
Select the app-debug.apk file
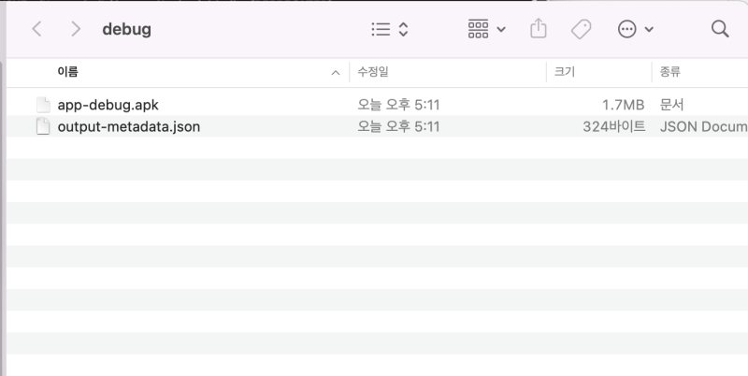pos(377,105)
